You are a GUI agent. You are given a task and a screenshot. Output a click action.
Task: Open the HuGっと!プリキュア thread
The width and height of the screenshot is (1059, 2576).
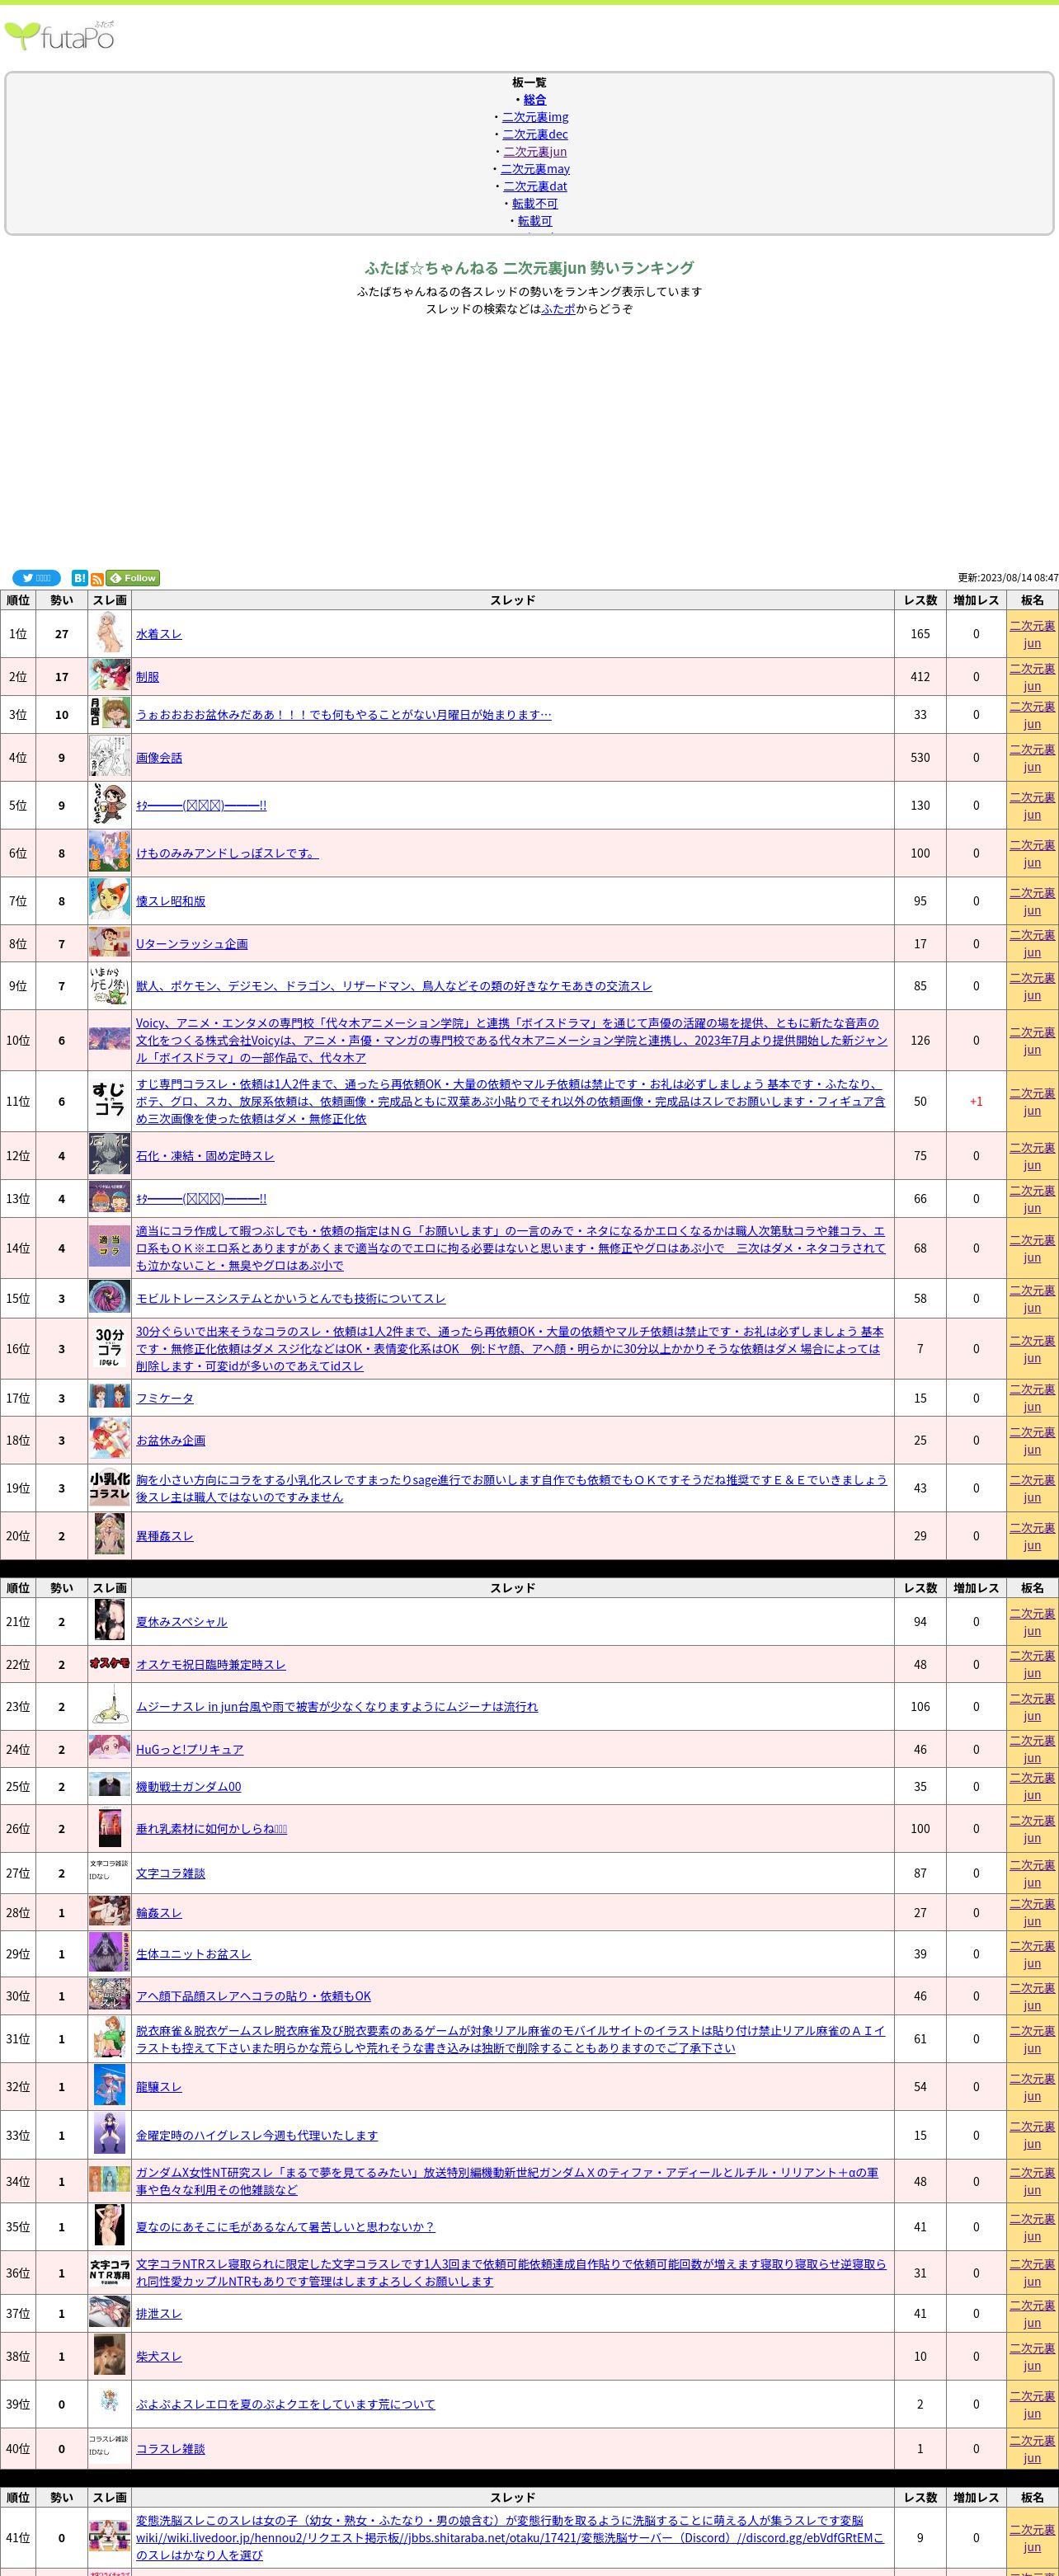click(x=190, y=1750)
